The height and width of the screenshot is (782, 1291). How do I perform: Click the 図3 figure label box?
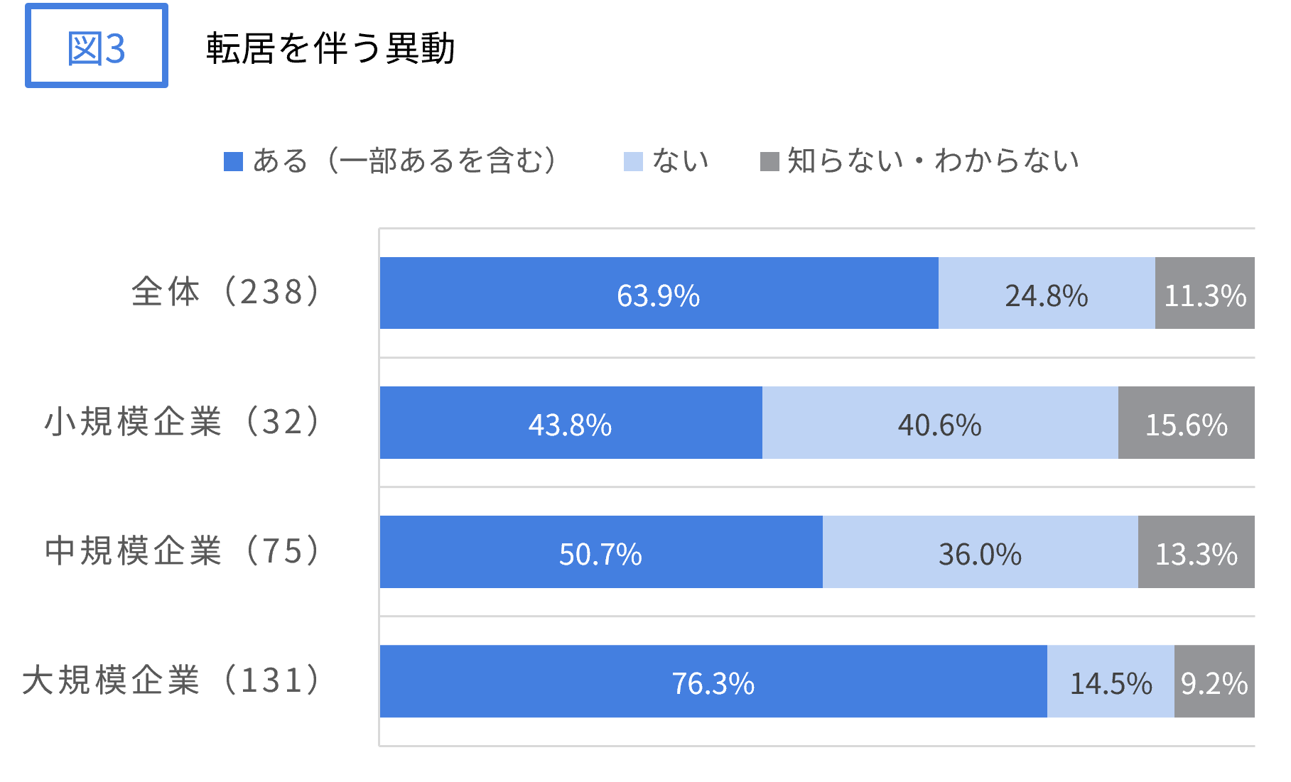click(97, 46)
